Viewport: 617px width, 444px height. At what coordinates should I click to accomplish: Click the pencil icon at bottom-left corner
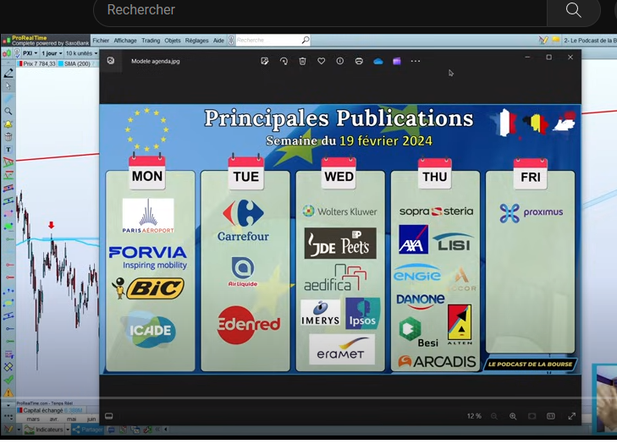tap(8, 430)
